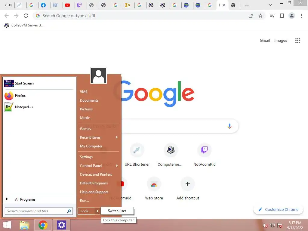Screen dimensions: 308x231
Task: Expand Control Panel submenu
Action: tap(99, 166)
